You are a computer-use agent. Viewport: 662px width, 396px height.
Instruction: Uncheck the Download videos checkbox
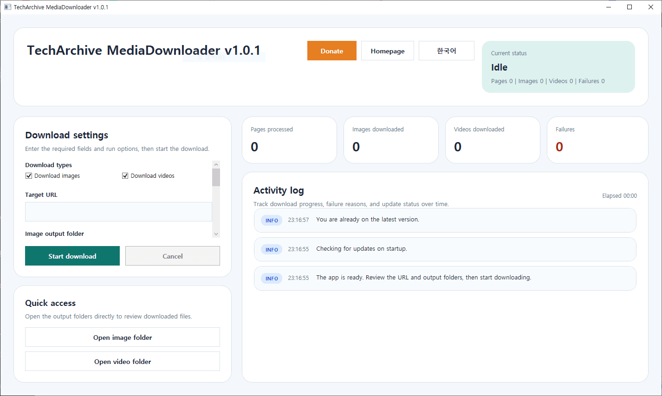(x=125, y=176)
